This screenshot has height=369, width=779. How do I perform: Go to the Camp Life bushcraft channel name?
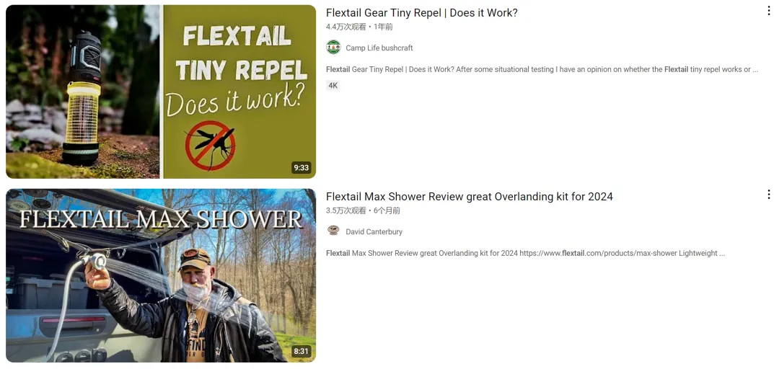379,48
